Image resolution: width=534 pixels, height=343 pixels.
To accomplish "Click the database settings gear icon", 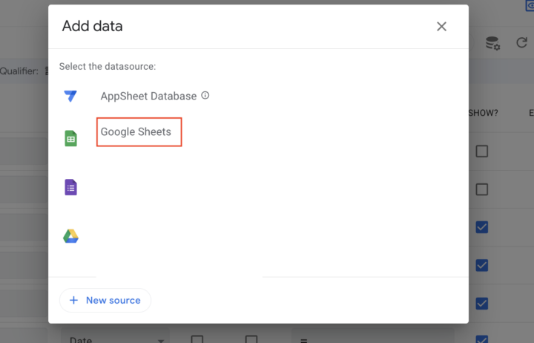I will tap(492, 44).
